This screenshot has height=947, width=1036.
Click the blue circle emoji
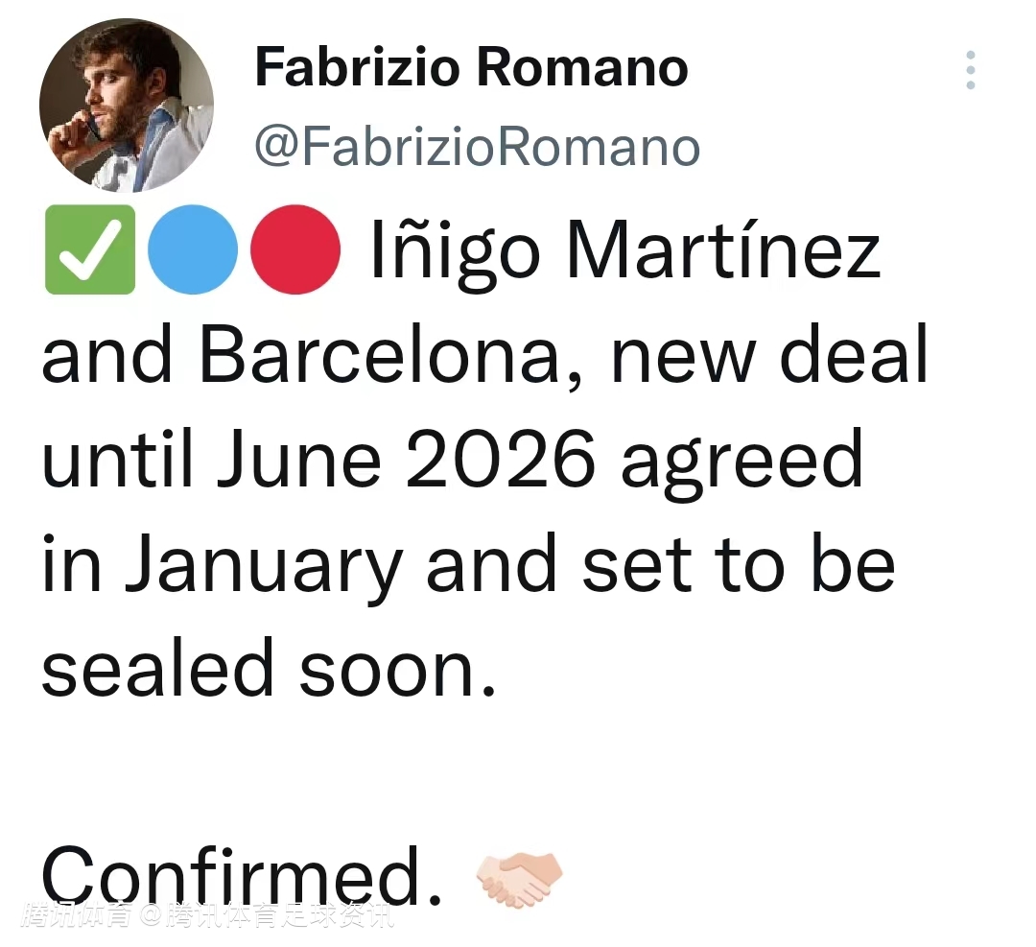click(193, 249)
